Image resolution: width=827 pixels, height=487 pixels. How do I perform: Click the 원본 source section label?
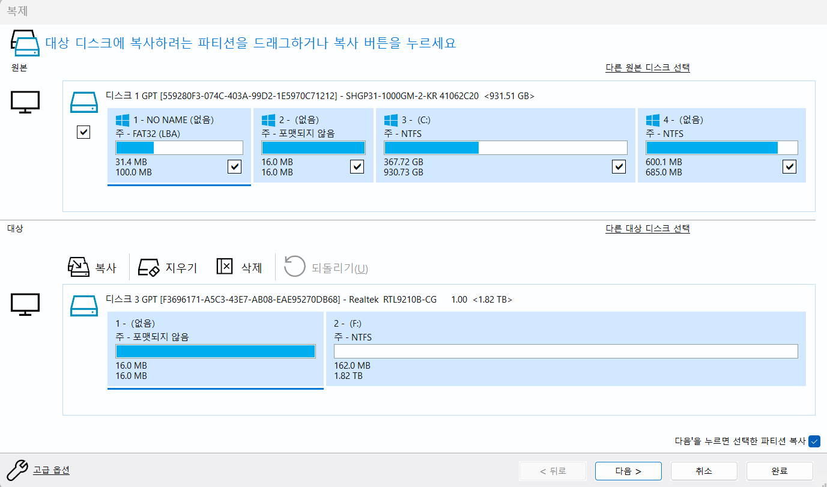point(19,68)
